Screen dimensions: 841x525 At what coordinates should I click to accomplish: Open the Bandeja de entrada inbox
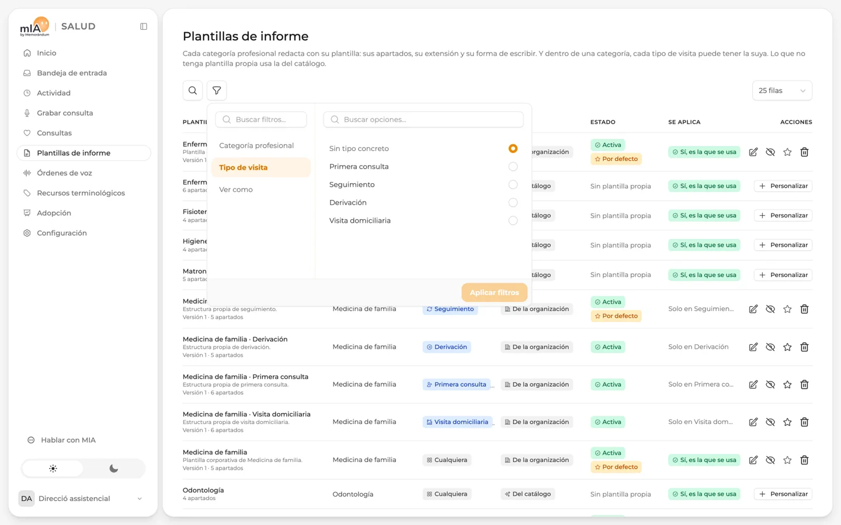click(84, 73)
